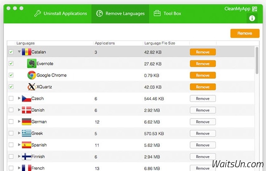Click the info icon in header
This screenshot has height=171, width=266.
[x=252, y=18]
